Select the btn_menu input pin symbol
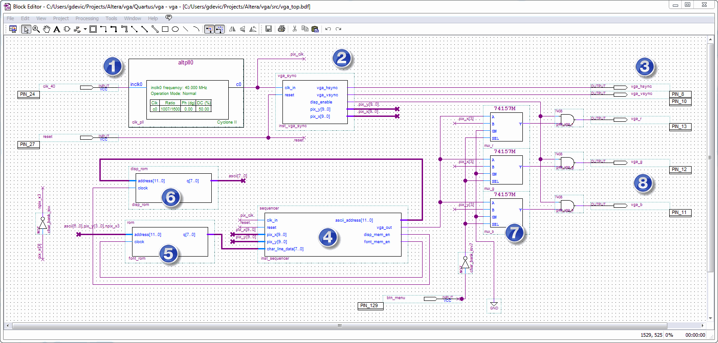 click(430, 299)
